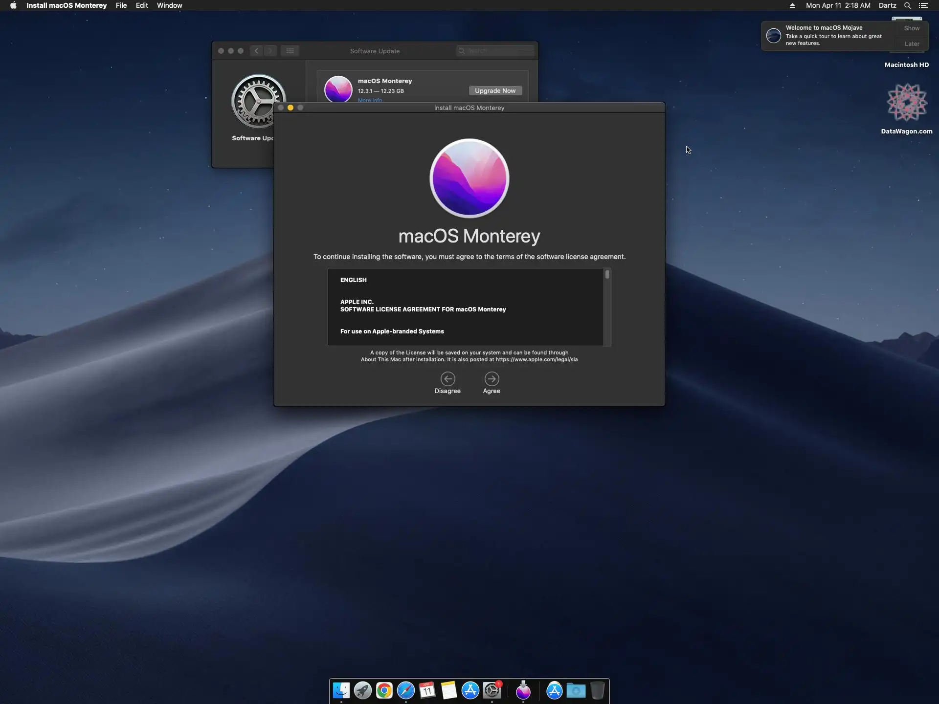The height and width of the screenshot is (704, 939).
Task: Open Spotlight search magnifier in menu bar
Action: (x=907, y=5)
